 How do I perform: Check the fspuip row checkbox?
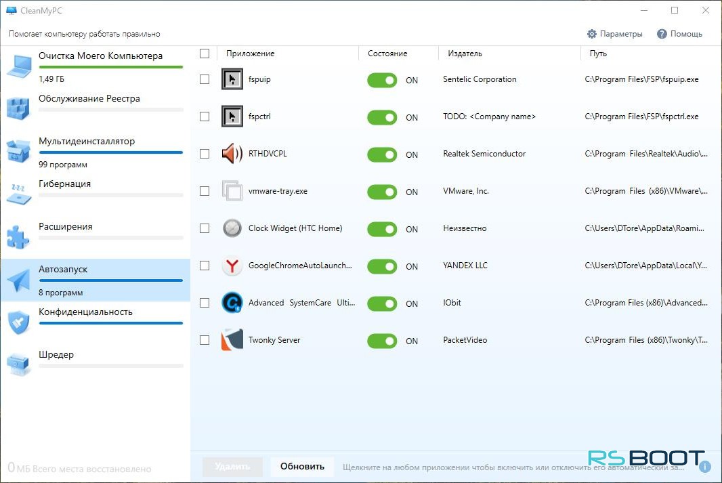(205, 79)
